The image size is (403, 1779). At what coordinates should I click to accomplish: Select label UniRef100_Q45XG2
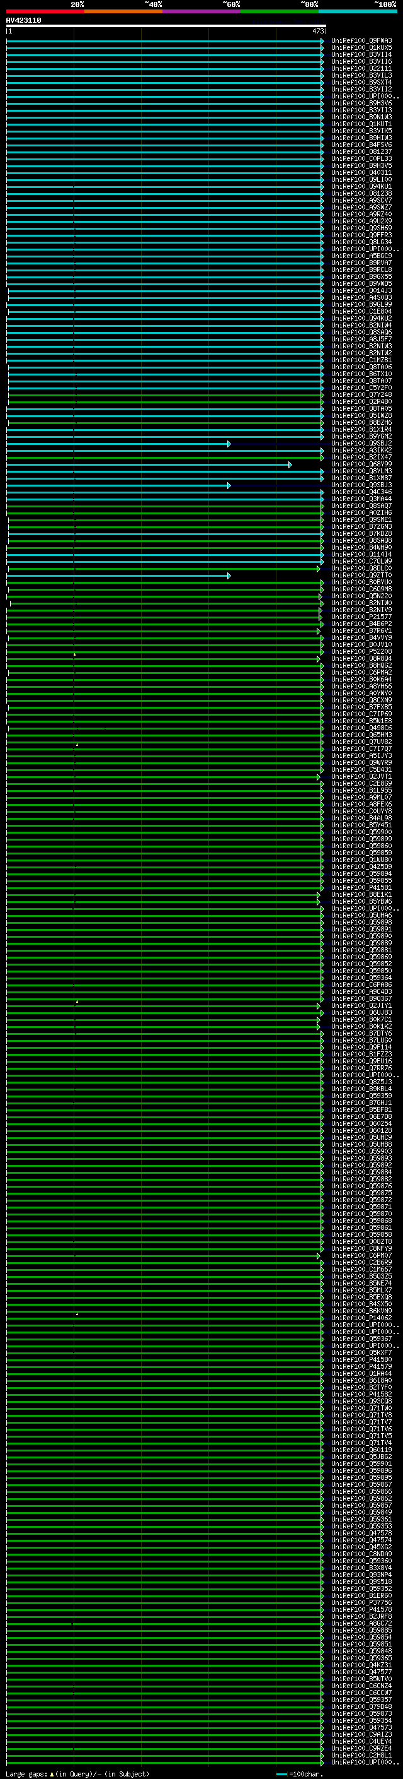coord(361,1547)
